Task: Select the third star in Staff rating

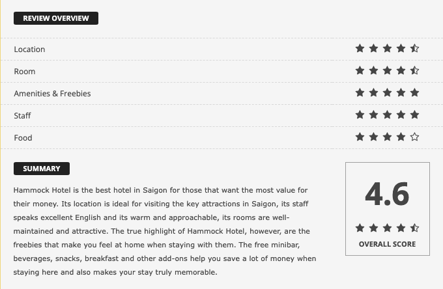Action: click(x=387, y=115)
